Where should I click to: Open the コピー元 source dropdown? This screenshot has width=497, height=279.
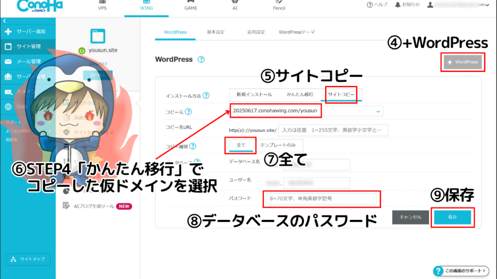(x=306, y=111)
